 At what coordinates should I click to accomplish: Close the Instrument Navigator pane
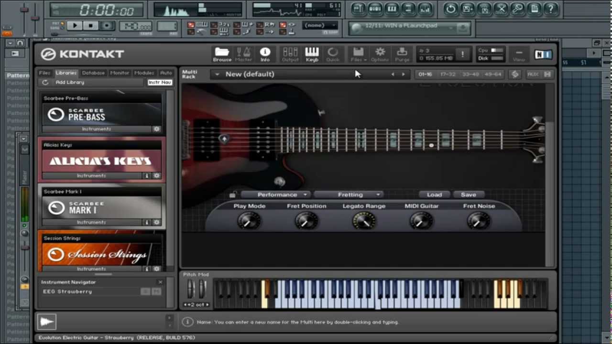click(x=160, y=282)
